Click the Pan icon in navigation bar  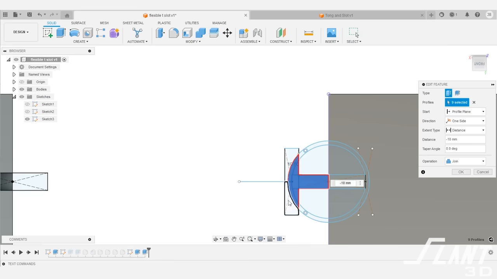coord(234,239)
